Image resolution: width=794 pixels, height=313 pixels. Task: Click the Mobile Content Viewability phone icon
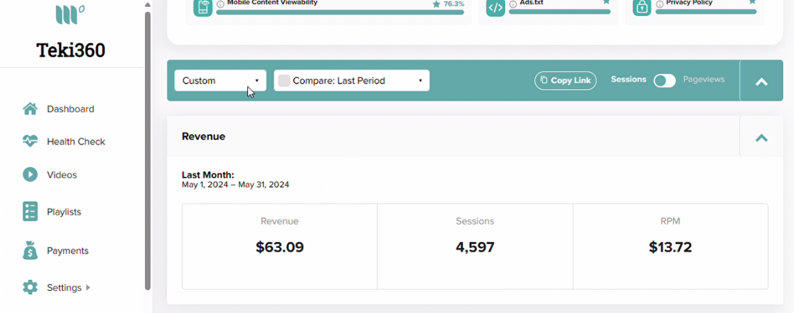202,7
